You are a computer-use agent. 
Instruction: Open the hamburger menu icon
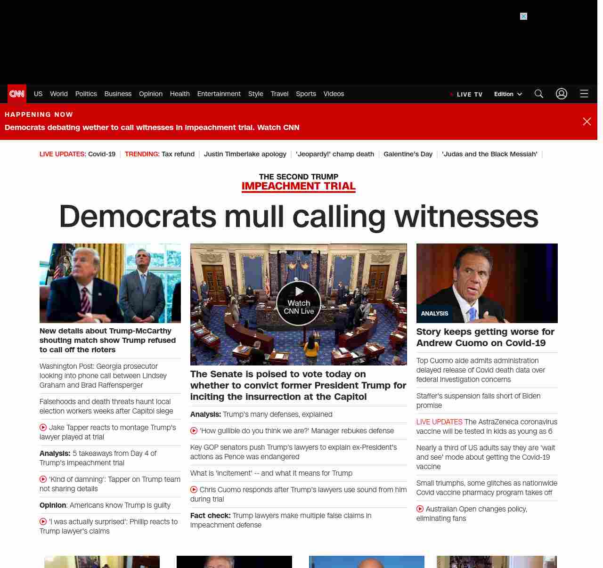click(584, 94)
